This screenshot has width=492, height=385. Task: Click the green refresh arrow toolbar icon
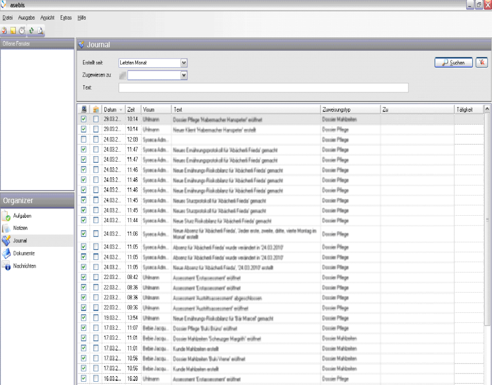click(x=32, y=31)
